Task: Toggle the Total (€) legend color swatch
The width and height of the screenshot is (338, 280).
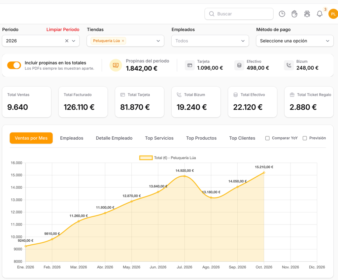Action: 146,158
